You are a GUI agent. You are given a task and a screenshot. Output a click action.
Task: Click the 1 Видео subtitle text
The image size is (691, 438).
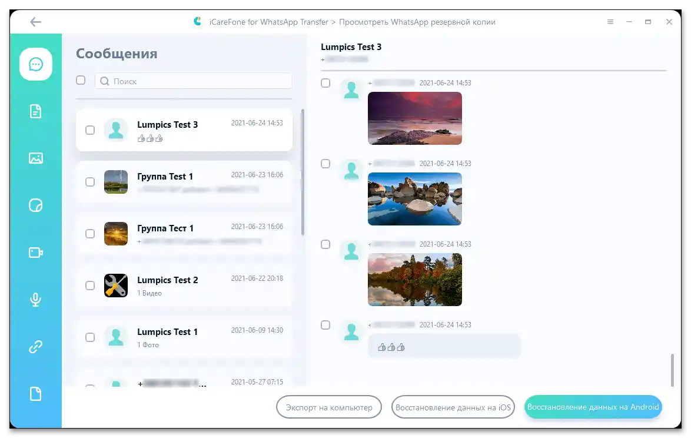point(150,293)
